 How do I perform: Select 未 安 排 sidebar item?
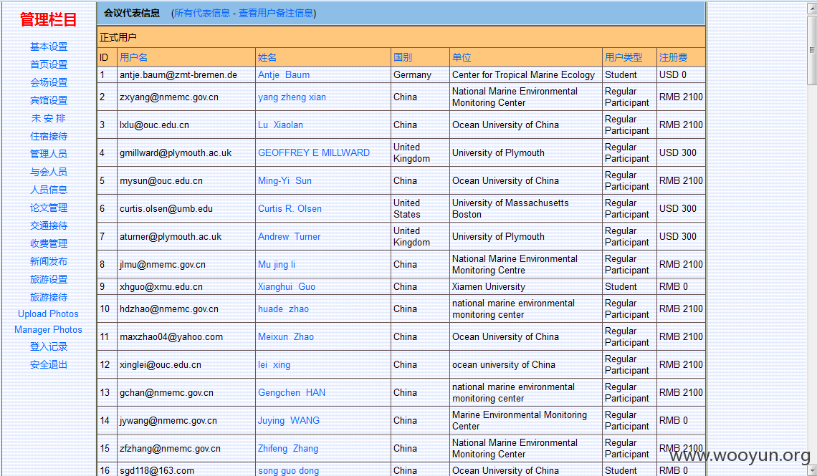click(x=49, y=118)
